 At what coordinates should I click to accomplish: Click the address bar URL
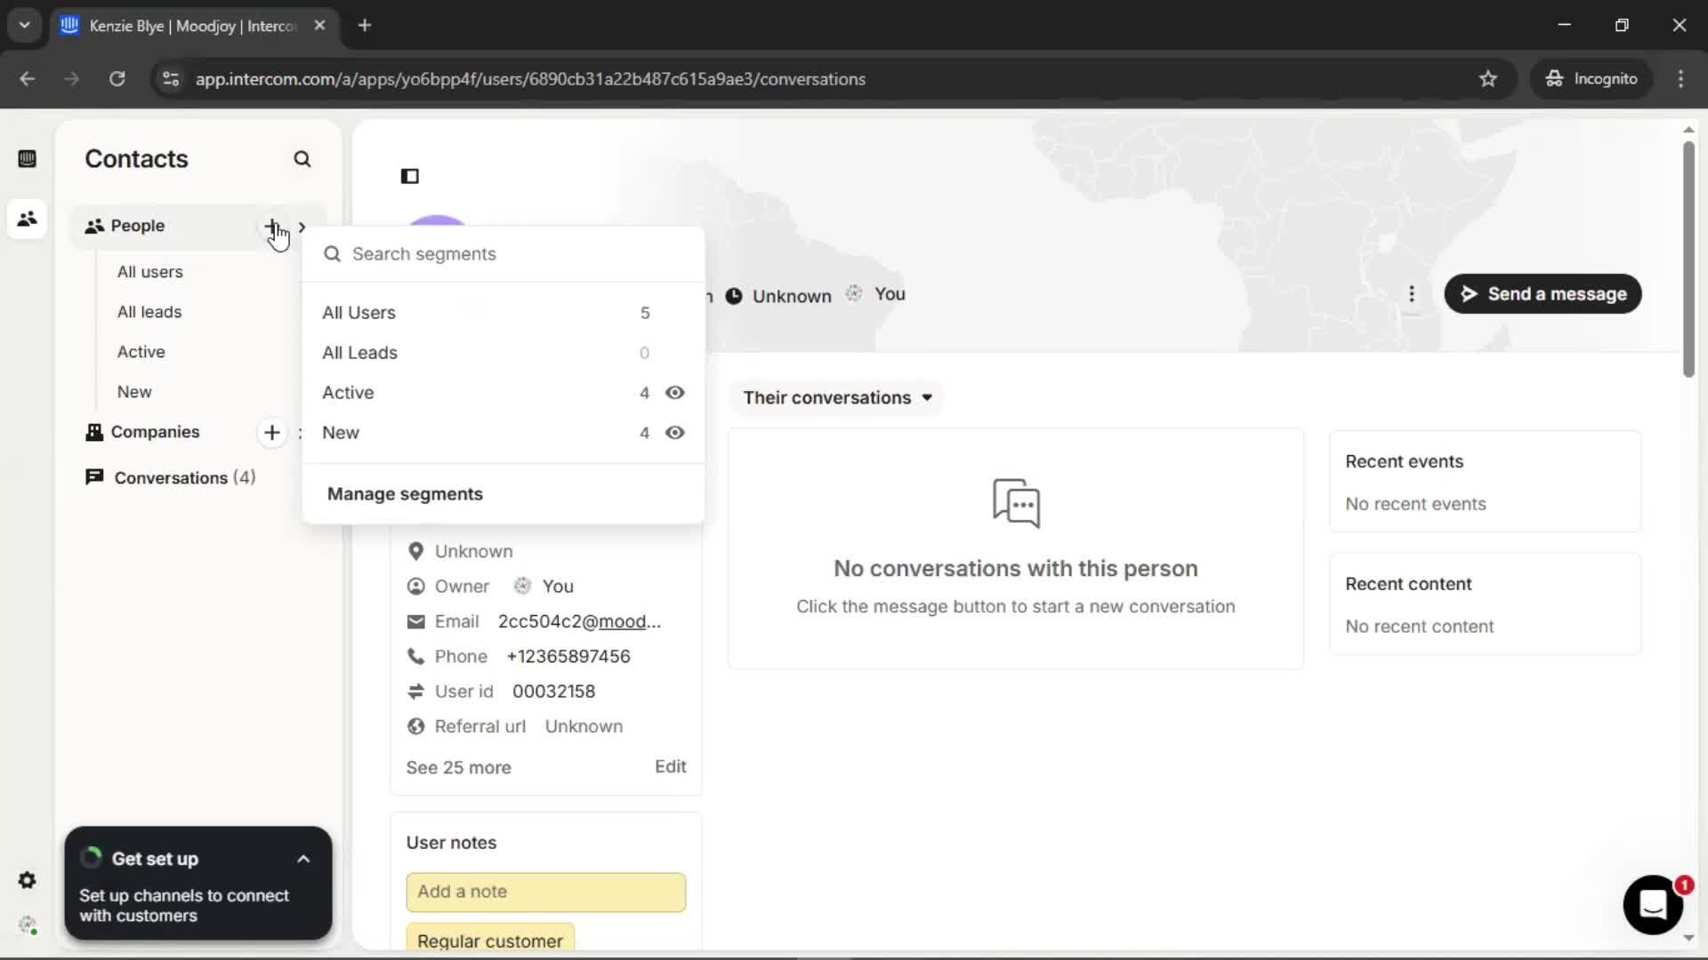click(x=530, y=79)
